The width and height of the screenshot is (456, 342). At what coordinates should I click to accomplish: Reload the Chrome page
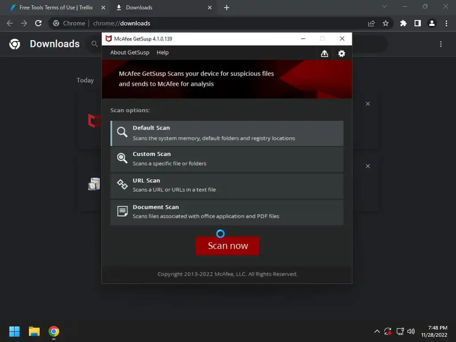[x=38, y=23]
